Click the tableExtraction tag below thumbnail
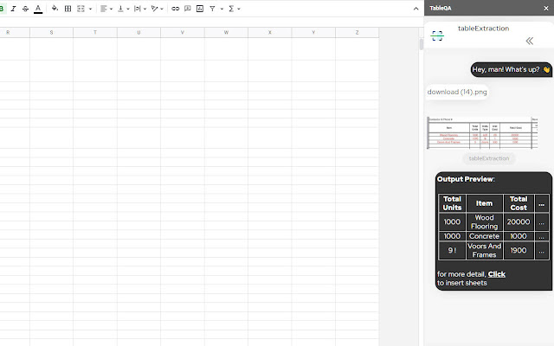Screen dimensions: 554x346 (x=489, y=158)
